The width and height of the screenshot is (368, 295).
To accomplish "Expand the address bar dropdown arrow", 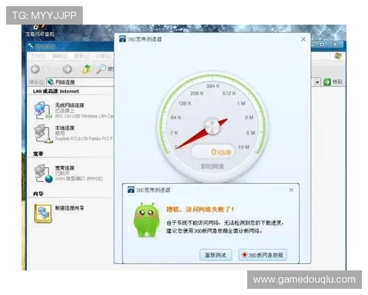I will [x=317, y=82].
